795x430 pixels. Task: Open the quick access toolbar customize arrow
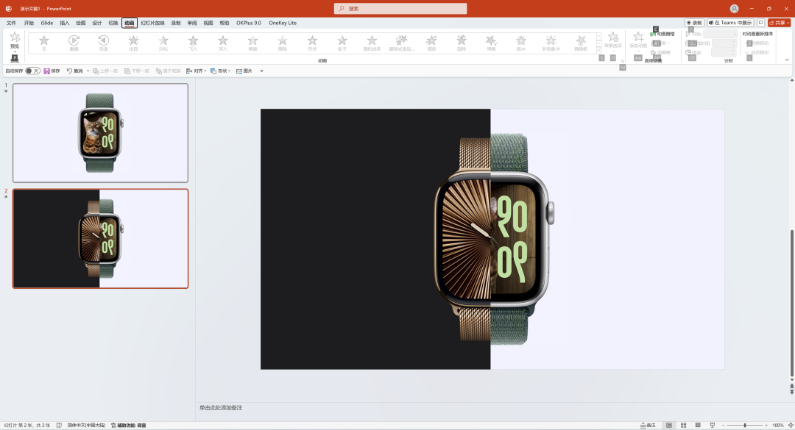[x=261, y=71]
